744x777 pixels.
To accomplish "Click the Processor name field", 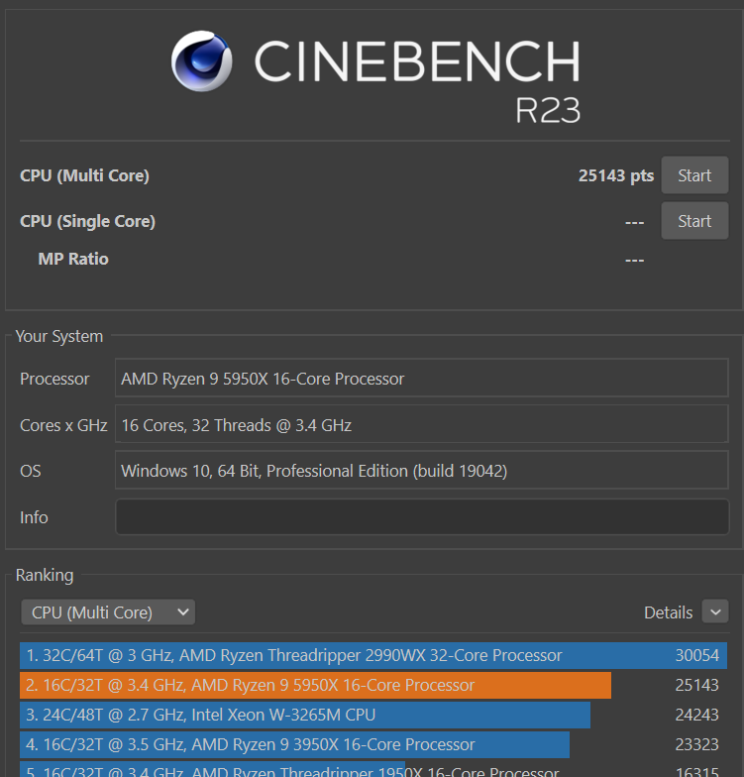I will tap(422, 379).
